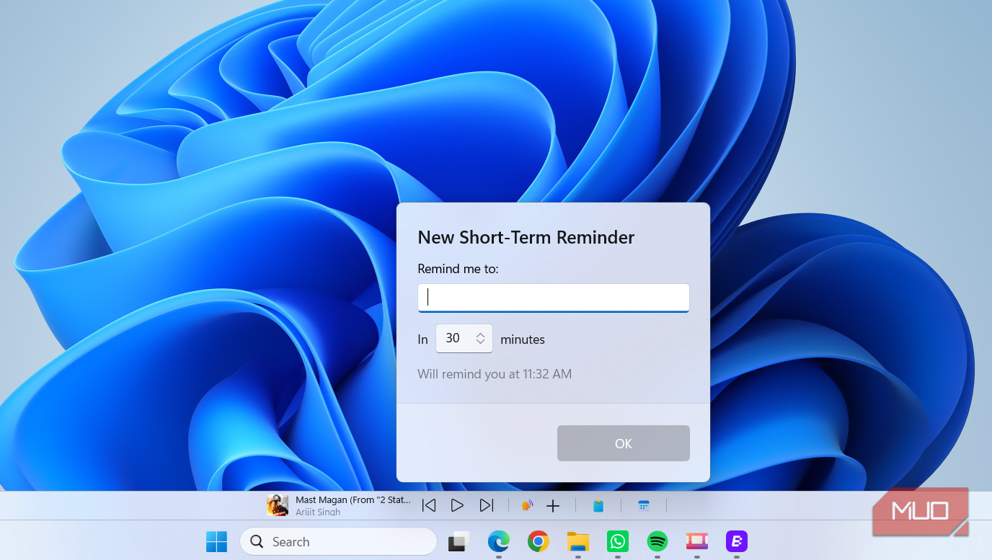Viewport: 992px width, 560px height.
Task: Skip to previous track in media bar
Action: click(x=429, y=506)
